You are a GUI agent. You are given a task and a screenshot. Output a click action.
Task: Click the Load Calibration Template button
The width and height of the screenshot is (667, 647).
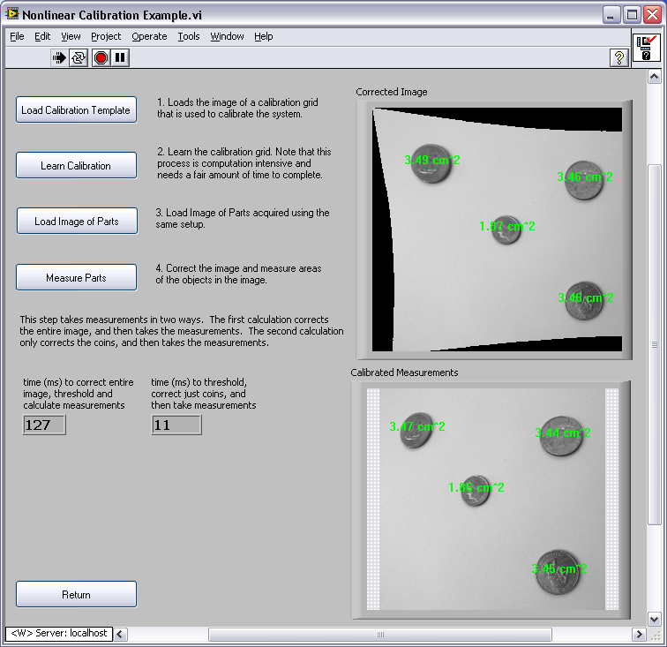click(x=76, y=110)
